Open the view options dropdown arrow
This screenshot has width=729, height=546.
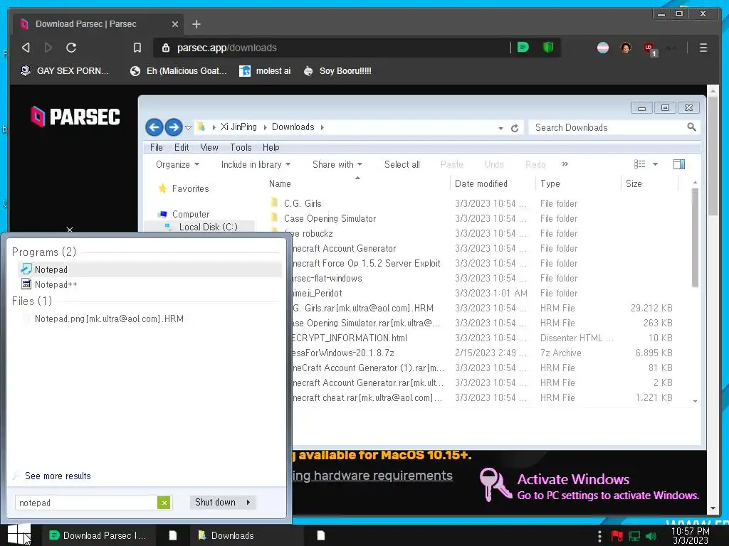coord(655,164)
